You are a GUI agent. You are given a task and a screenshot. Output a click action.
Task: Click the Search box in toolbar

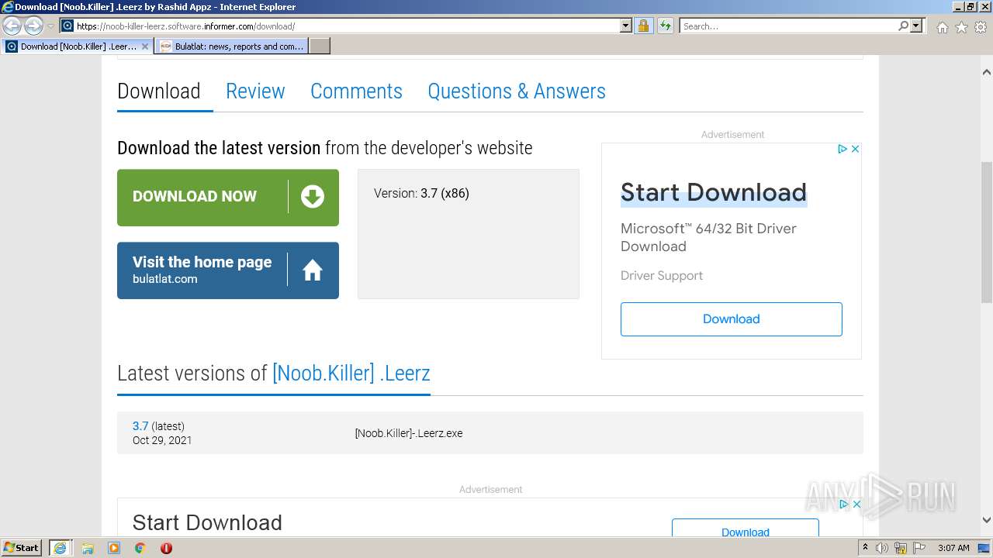(x=788, y=26)
